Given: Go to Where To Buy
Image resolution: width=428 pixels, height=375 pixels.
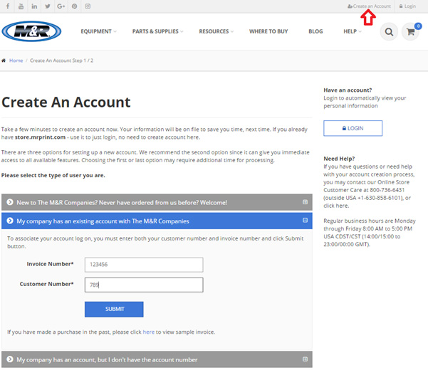Looking at the screenshot, I should [x=268, y=31].
